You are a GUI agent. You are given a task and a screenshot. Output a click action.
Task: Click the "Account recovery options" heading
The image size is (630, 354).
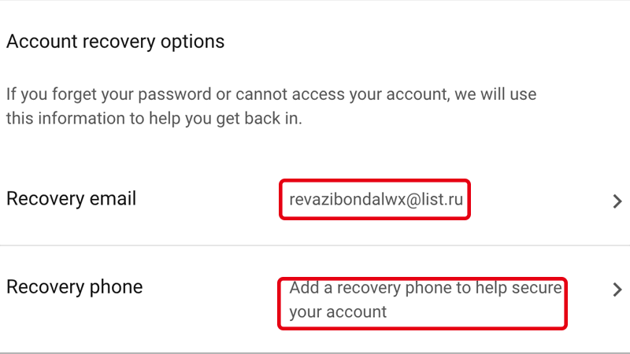[115, 41]
